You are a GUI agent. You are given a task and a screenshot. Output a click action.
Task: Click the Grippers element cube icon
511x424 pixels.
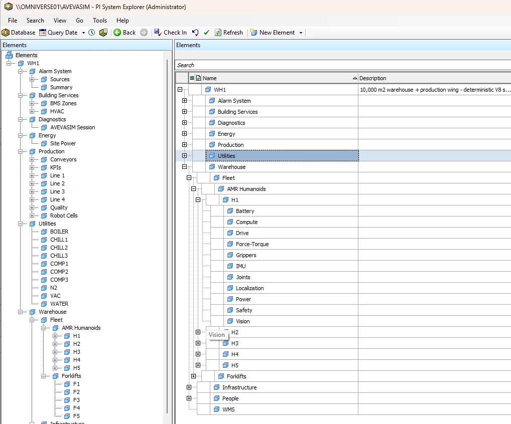point(230,255)
